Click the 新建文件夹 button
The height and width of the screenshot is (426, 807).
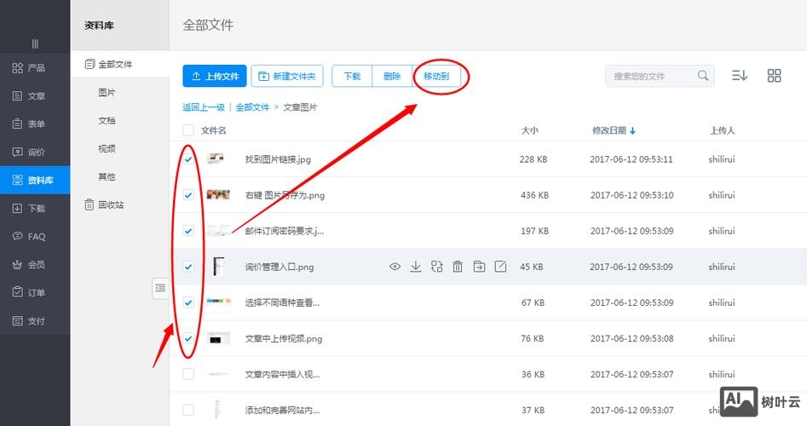point(287,76)
